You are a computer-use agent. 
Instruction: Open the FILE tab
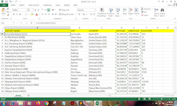tap(4, 5)
